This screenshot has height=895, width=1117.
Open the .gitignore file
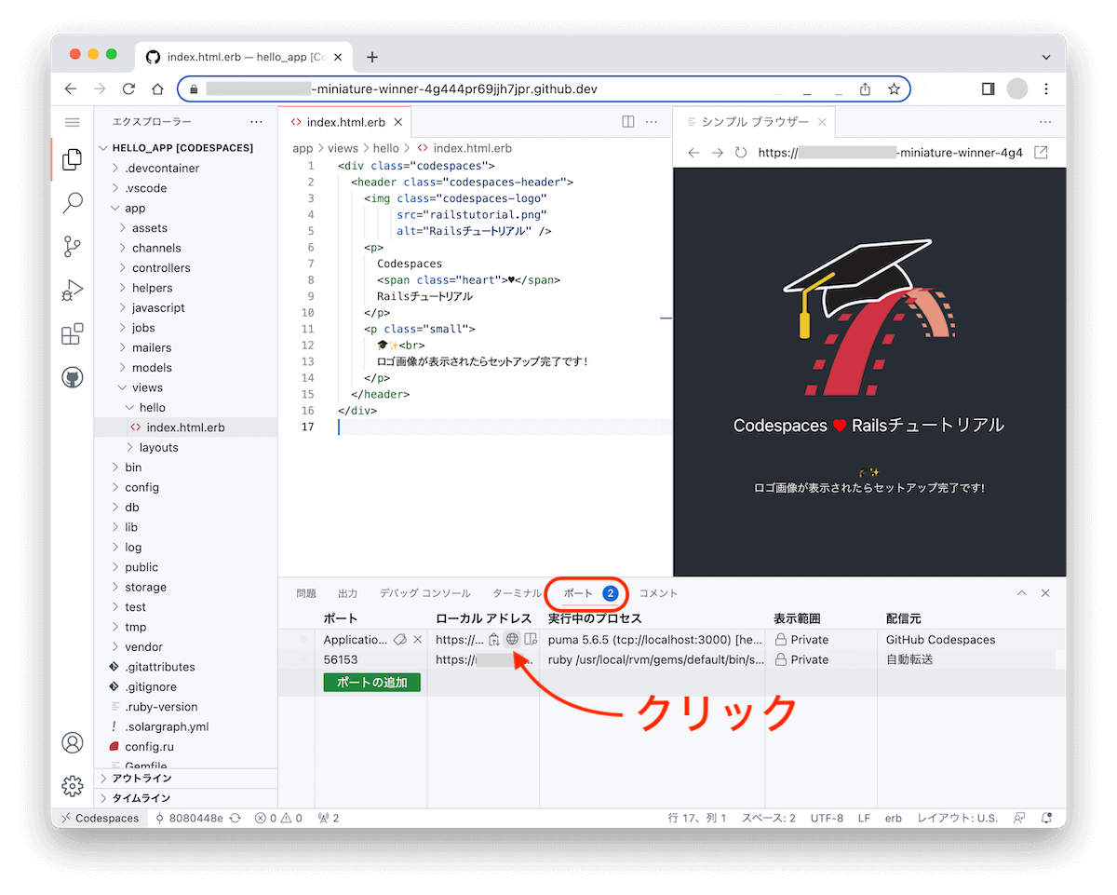[x=150, y=686]
